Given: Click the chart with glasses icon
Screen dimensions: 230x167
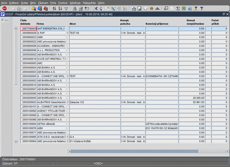Looking at the screenshot, I should point(166,9).
